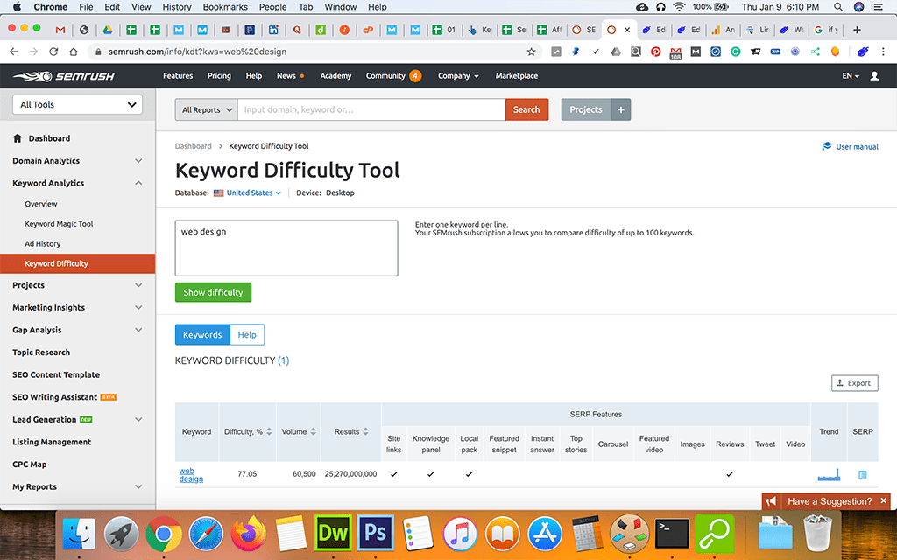Open Photoshop from the dock
Viewport: 897px width, 560px height.
coord(376,534)
